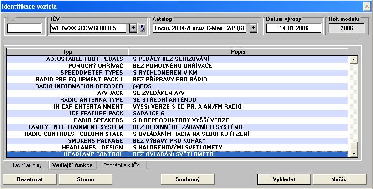Image resolution: width=373 pixels, height=189 pixels.
Task: Click the Datum výroby date field
Action: point(294,28)
